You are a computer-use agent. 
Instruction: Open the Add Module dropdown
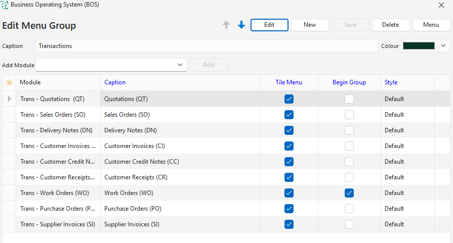pos(180,65)
